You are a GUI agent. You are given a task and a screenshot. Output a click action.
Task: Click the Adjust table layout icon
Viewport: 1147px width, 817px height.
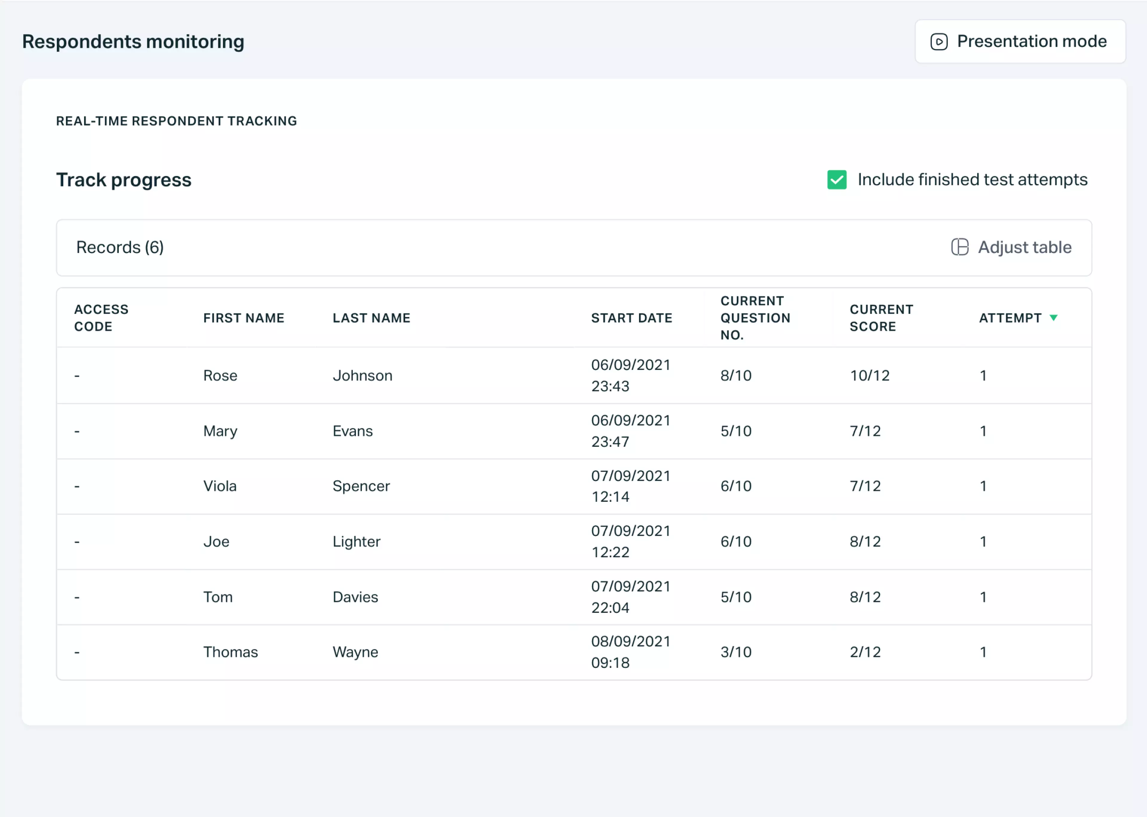960,247
